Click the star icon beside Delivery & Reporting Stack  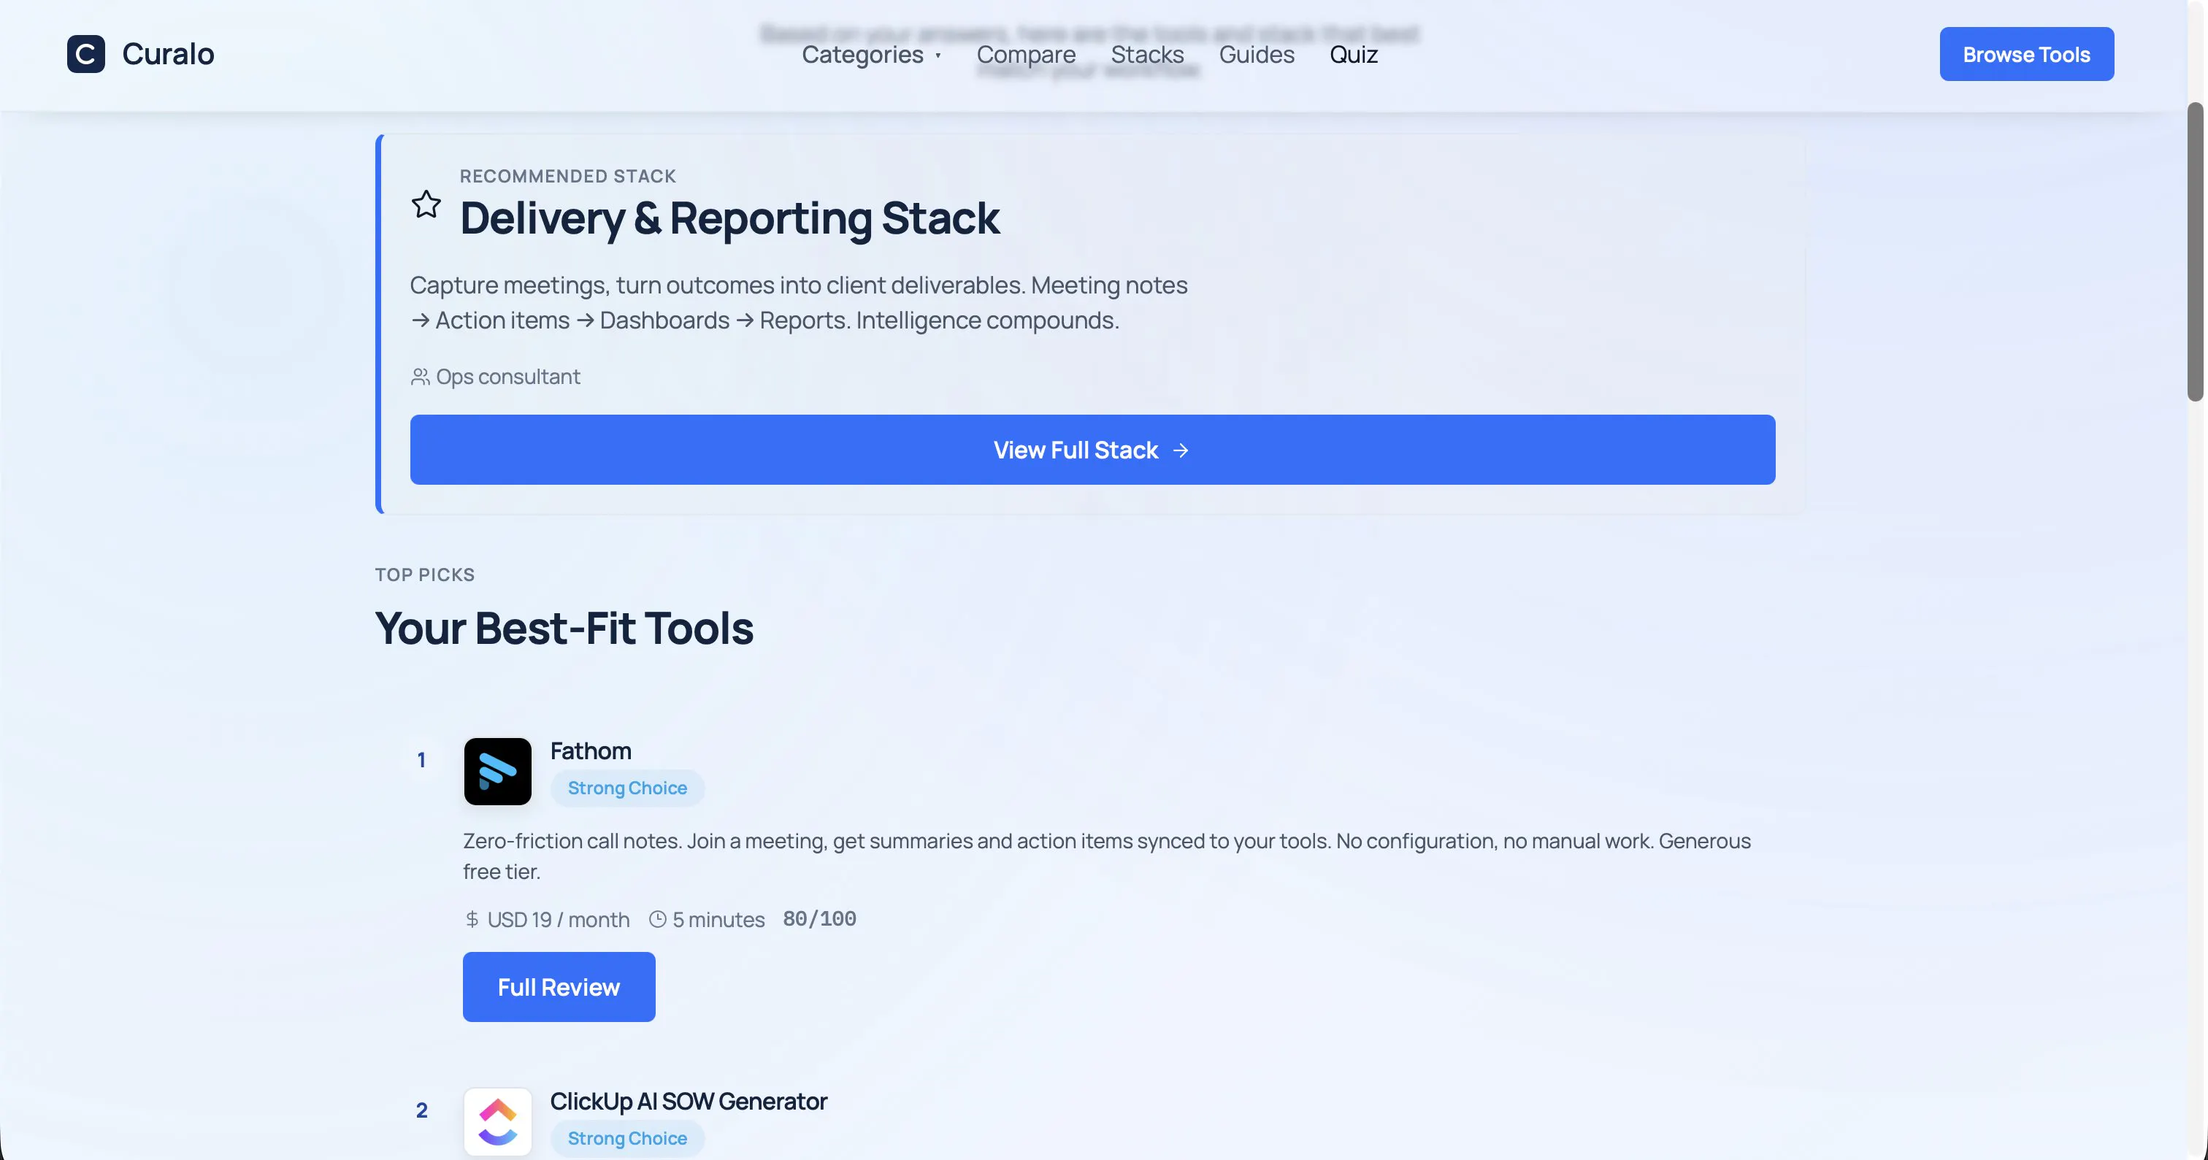coord(426,204)
